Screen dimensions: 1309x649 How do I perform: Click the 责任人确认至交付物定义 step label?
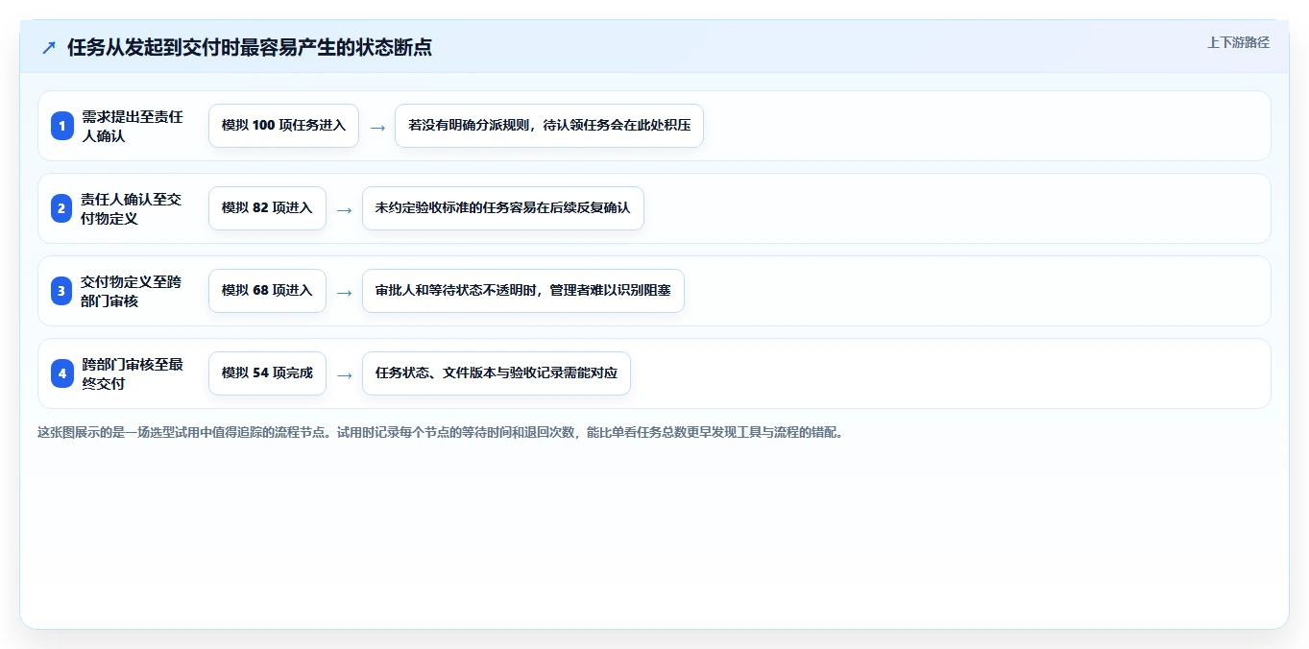[133, 208]
